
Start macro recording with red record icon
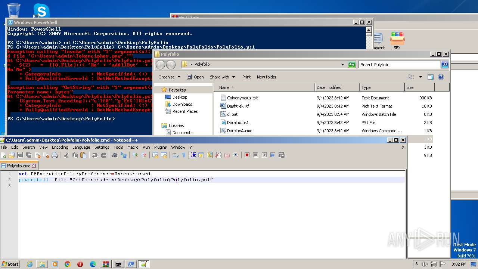pos(247,155)
